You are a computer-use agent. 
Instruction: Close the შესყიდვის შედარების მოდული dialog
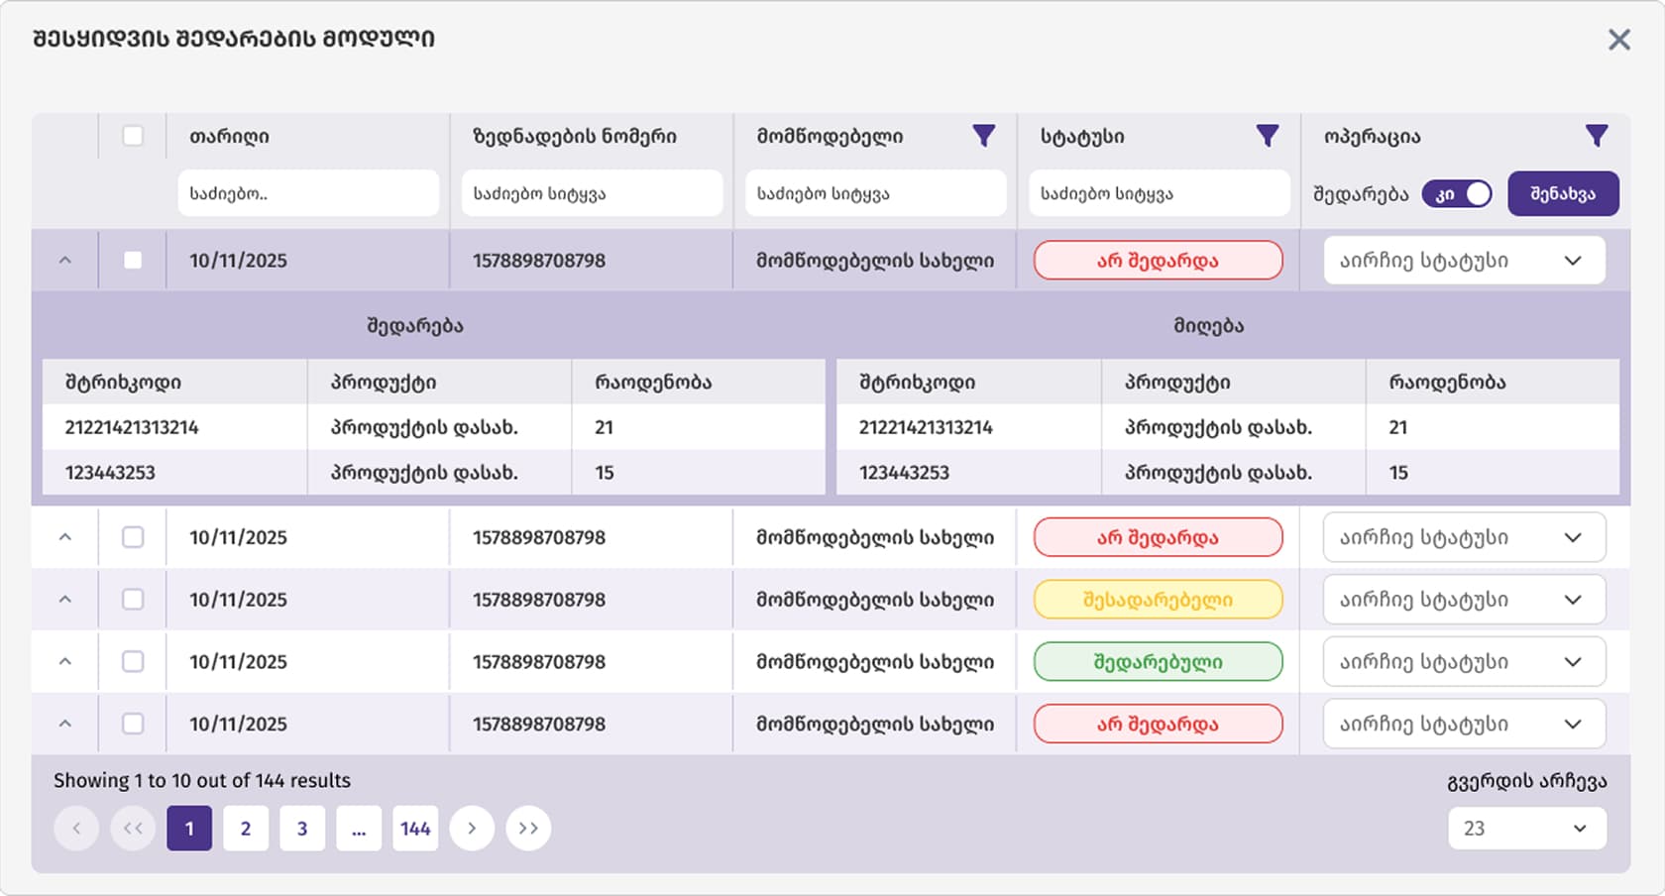coord(1619,40)
